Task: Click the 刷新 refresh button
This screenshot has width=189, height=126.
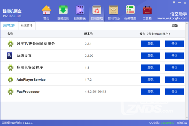Action: pos(175,26)
